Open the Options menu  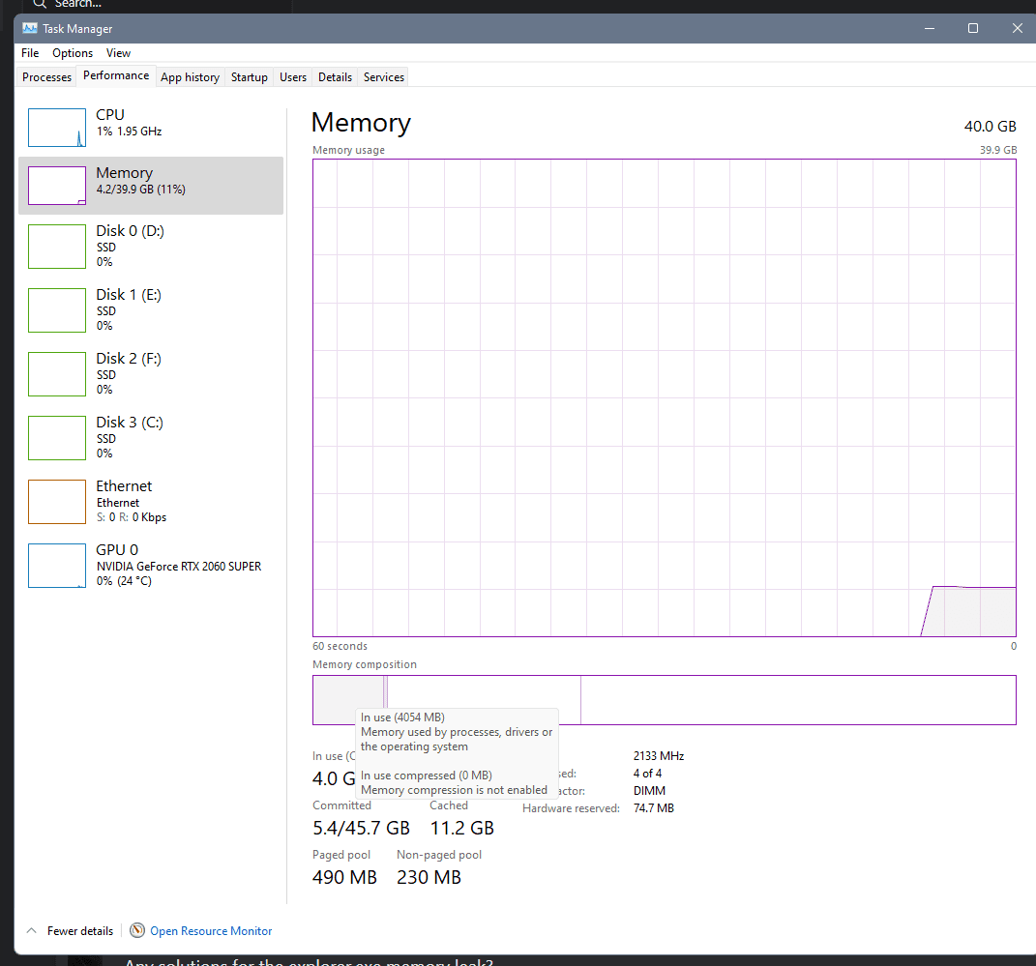click(x=73, y=53)
